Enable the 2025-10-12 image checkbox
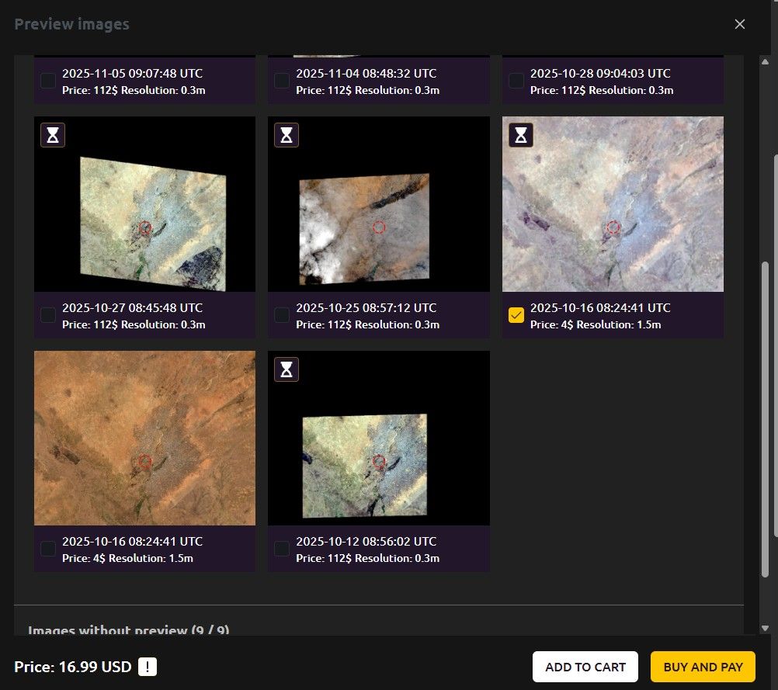The height and width of the screenshot is (690, 778). [281, 549]
